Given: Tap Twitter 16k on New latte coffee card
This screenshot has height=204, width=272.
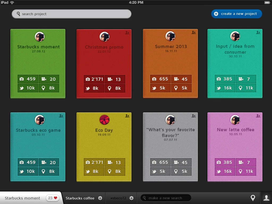Looking at the screenshot, I should pyautogui.click(x=225, y=172).
